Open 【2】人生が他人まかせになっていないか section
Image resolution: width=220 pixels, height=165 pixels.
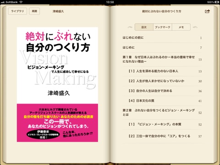point(162,81)
